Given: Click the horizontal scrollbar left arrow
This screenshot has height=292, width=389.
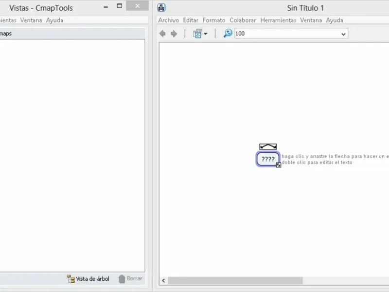Looking at the screenshot, I should (163, 281).
